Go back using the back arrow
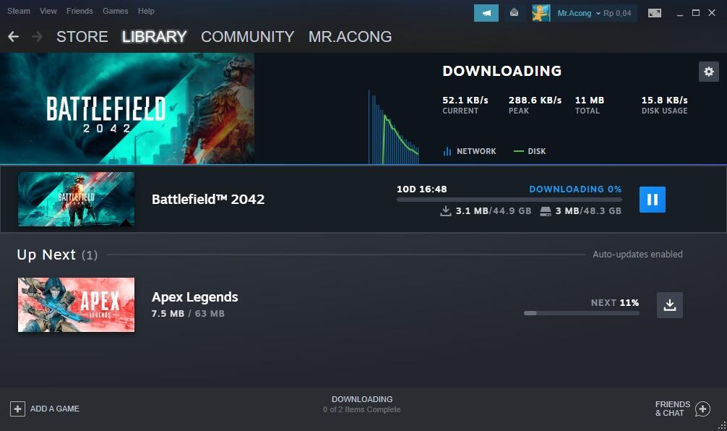Screen dimensions: 727x431 (x=13, y=36)
